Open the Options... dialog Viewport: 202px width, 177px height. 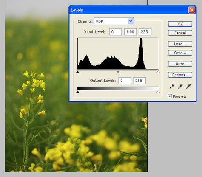point(180,75)
